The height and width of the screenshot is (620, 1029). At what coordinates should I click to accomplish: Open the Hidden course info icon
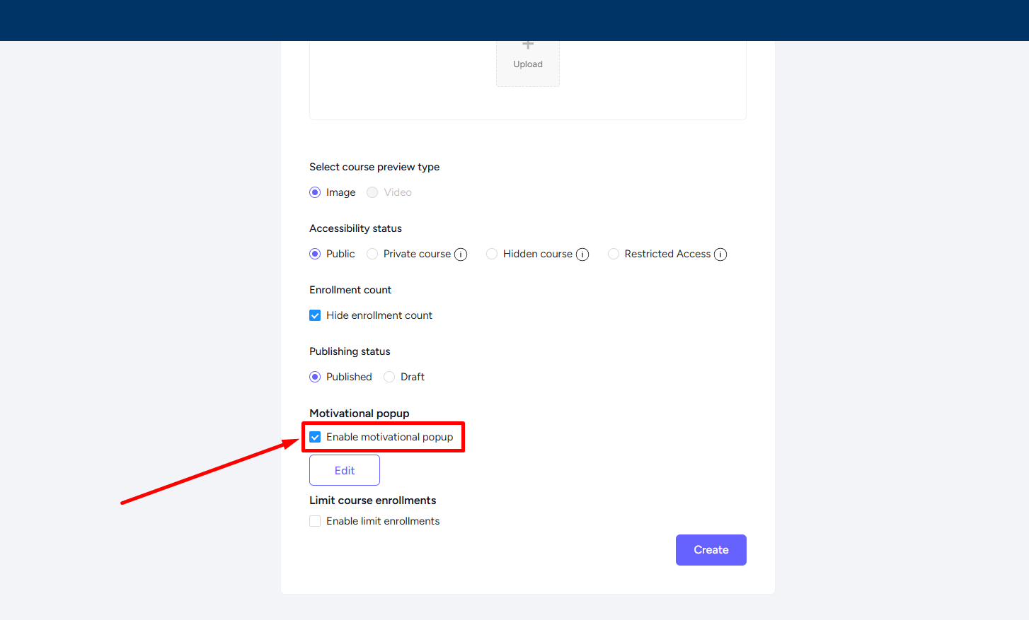582,255
